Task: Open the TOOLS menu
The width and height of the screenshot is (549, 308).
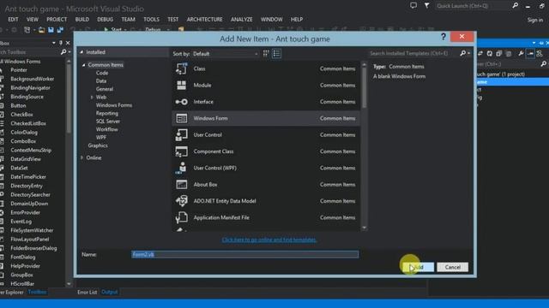Action: 151,19
